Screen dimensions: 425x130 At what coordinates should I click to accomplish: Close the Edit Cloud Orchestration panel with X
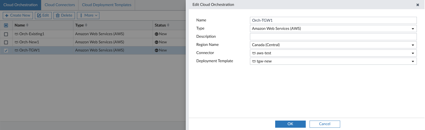tap(418, 5)
